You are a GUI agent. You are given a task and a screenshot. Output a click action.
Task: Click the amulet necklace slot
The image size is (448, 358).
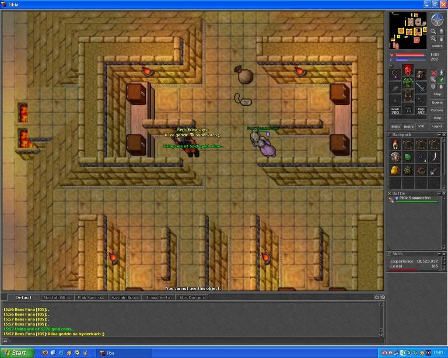coord(395,74)
